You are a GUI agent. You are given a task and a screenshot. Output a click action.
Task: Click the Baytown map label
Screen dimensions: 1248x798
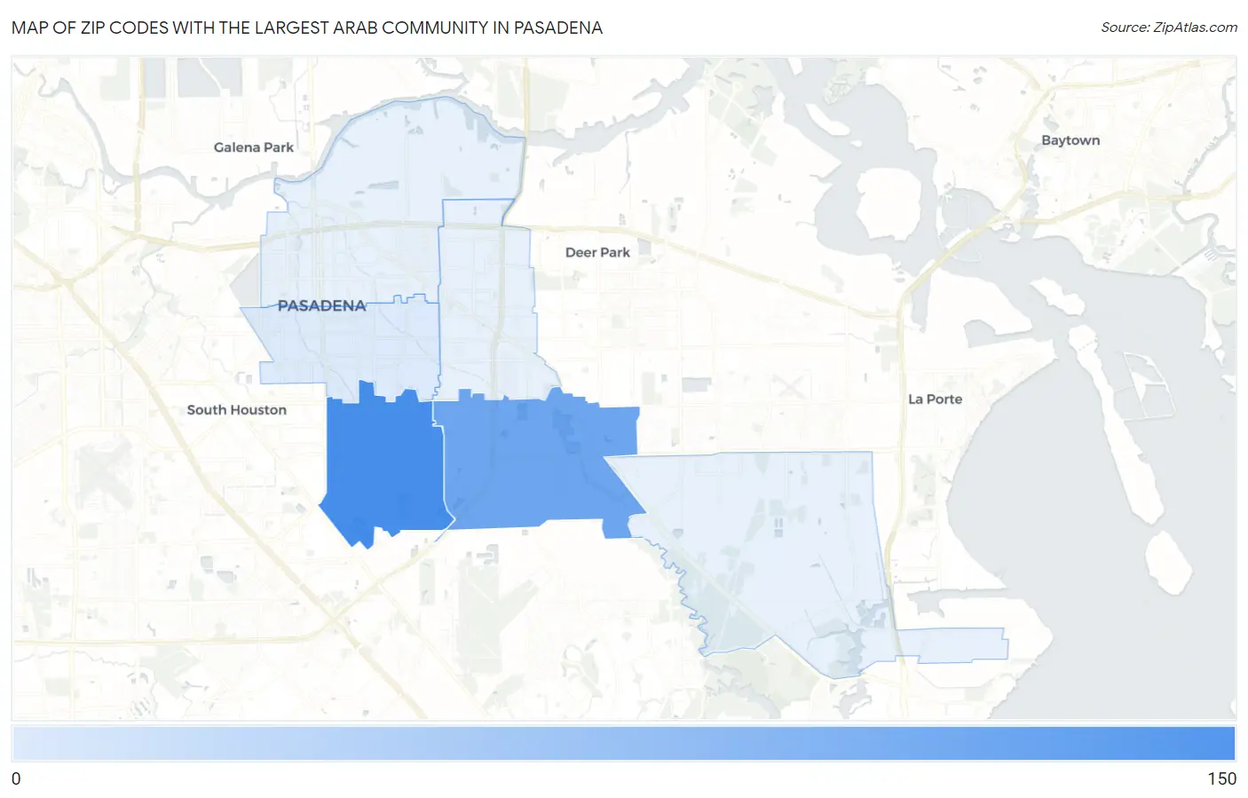[x=1070, y=140]
